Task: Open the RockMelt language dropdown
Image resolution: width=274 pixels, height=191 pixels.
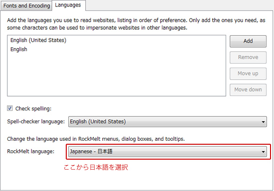Action: coord(167,152)
